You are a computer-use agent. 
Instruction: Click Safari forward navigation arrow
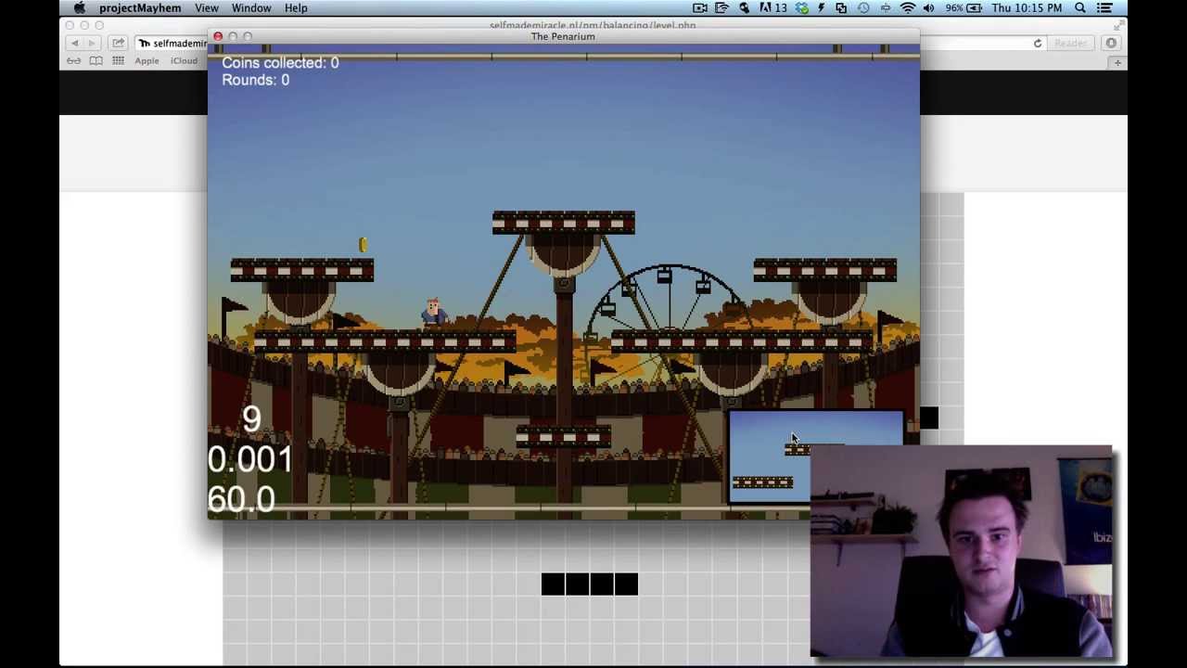click(x=91, y=44)
